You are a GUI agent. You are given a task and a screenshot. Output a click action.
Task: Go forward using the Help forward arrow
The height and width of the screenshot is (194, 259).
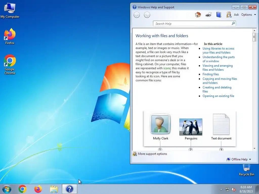coord(147,15)
